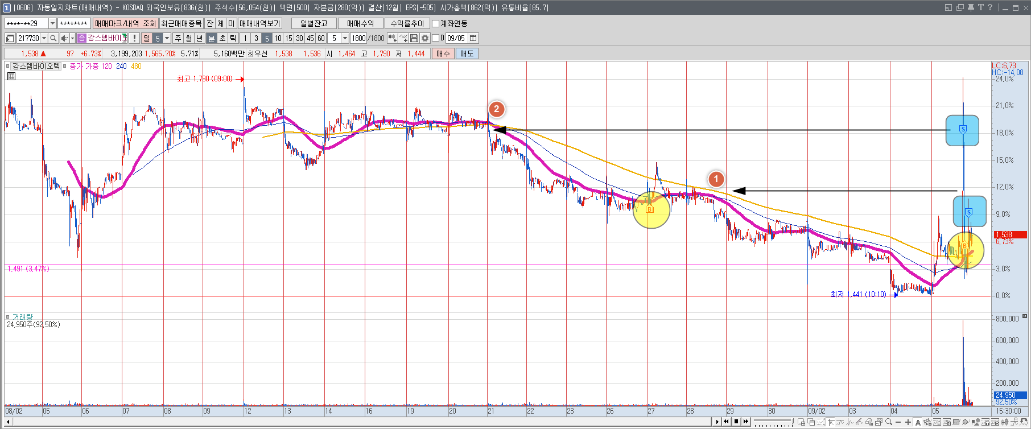Click the exclamation mark info button

click(134, 38)
